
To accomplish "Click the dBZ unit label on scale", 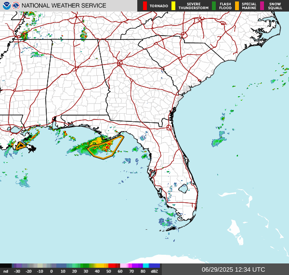I will pos(154,271).
